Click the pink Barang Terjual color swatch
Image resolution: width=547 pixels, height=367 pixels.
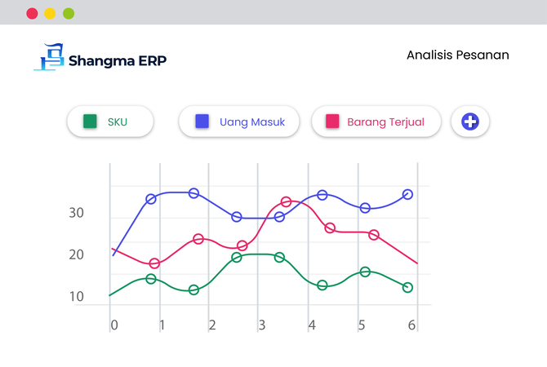tap(332, 122)
